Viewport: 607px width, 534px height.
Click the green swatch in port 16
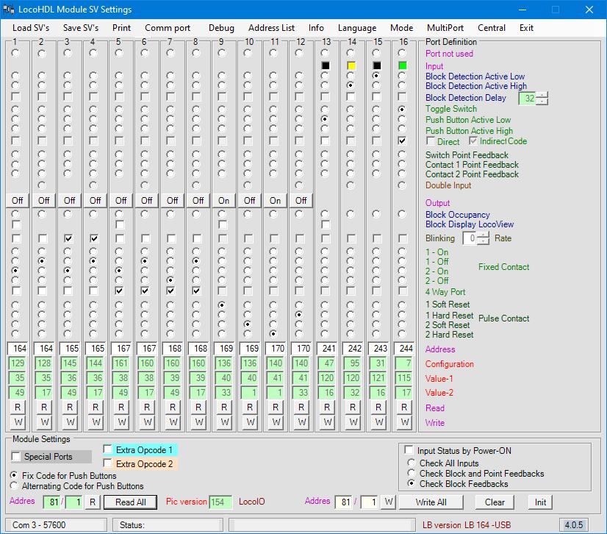[403, 65]
